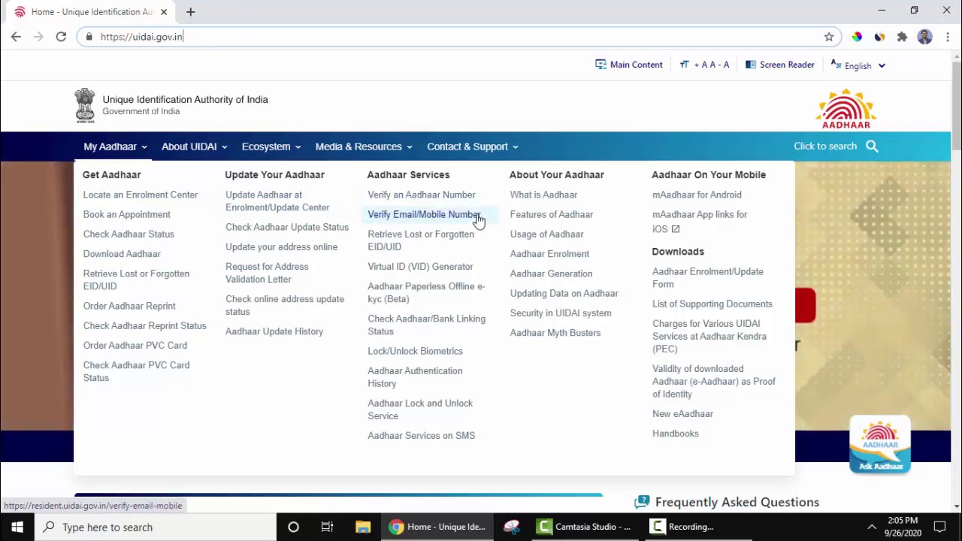Open a new browser tab
The width and height of the screenshot is (962, 541).
[x=190, y=11]
